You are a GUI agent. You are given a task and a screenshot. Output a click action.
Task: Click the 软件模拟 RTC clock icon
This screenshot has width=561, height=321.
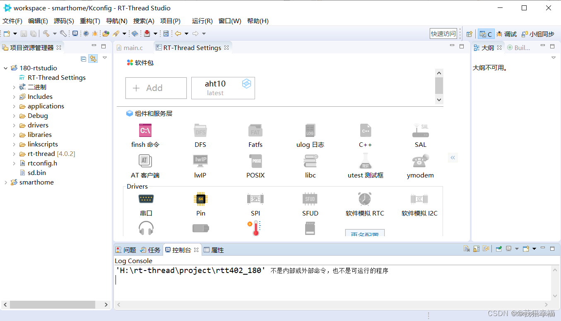point(365,199)
